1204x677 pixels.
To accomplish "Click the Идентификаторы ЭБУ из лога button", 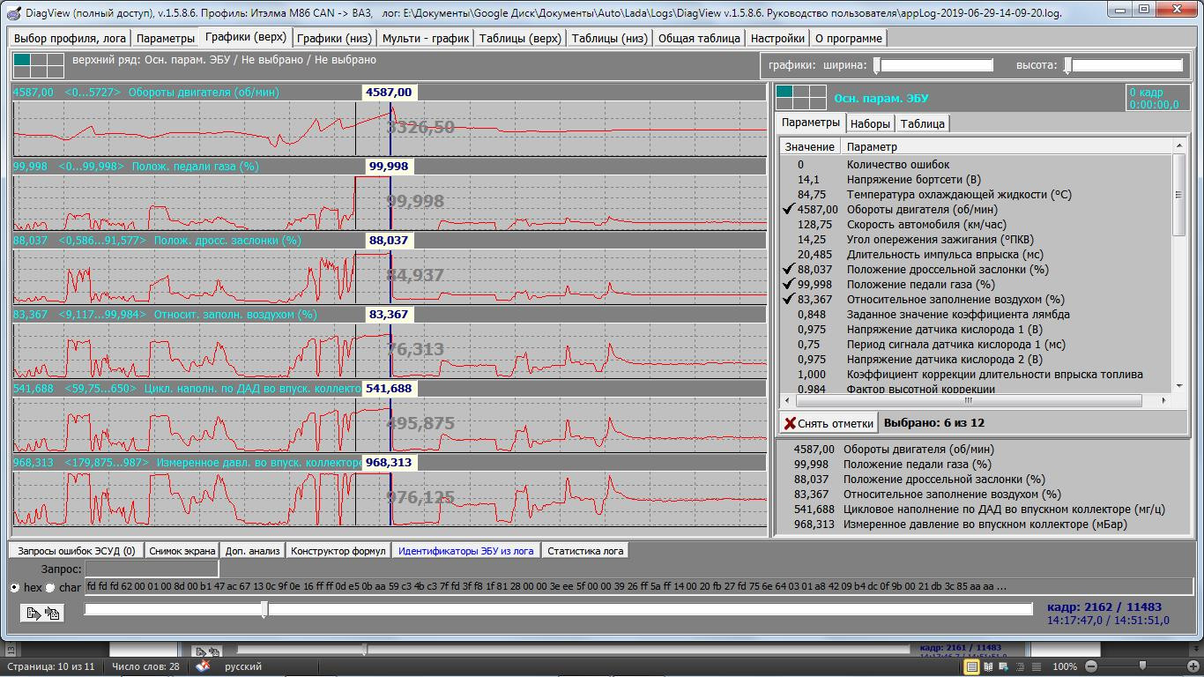I will coord(466,551).
